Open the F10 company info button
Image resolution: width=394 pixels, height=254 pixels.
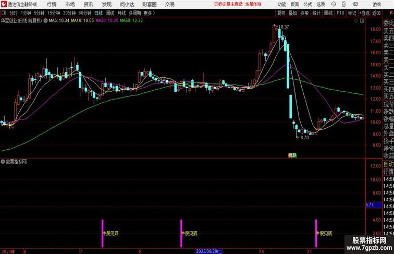click(x=340, y=13)
